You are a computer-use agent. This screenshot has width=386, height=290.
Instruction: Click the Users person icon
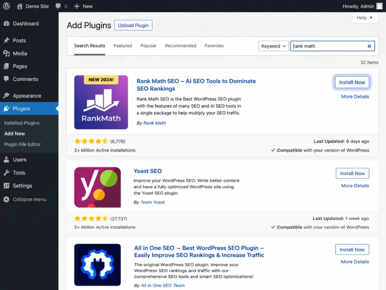point(6,160)
